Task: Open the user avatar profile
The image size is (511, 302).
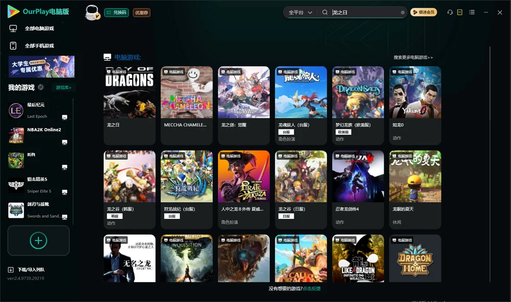Action: coord(92,13)
